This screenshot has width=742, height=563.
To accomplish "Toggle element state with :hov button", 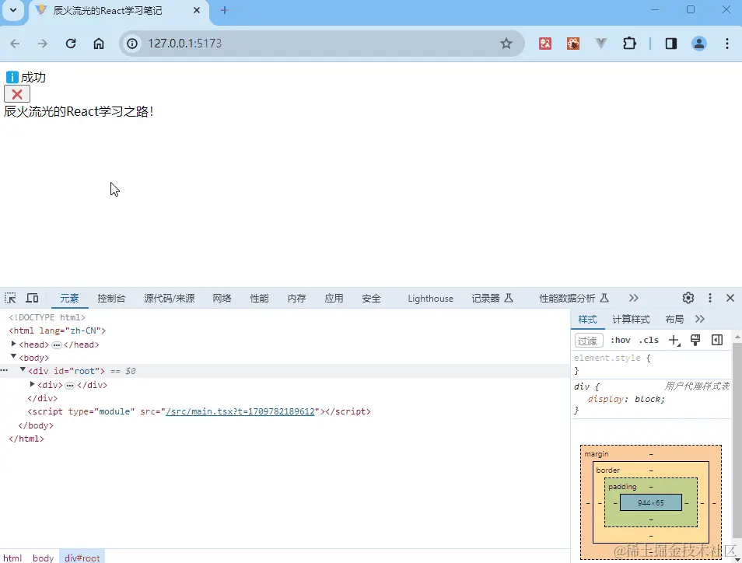I will tap(620, 340).
